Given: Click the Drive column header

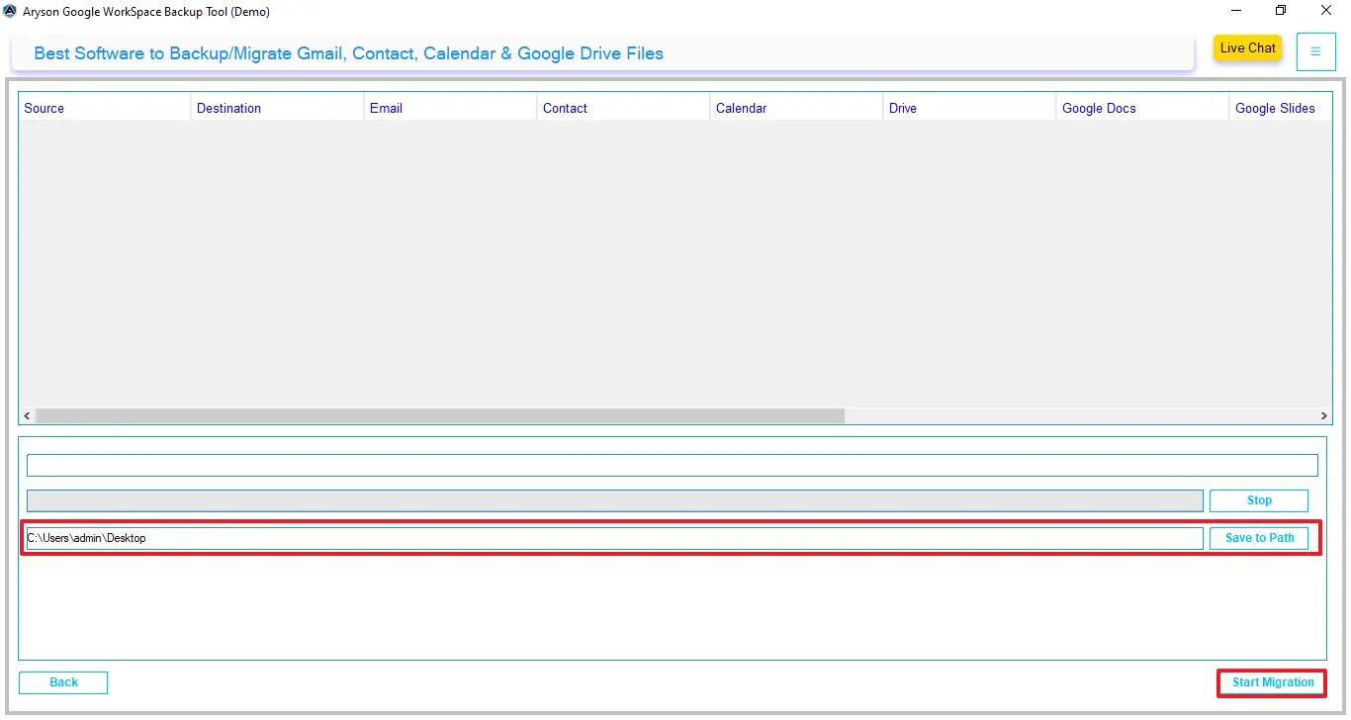Looking at the screenshot, I should (x=902, y=107).
